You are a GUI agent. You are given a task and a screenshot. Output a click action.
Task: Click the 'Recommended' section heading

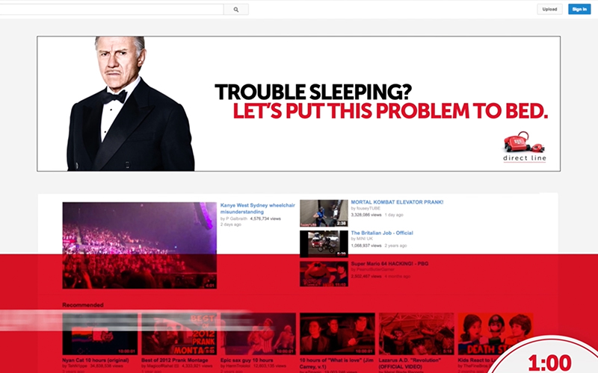tap(83, 305)
